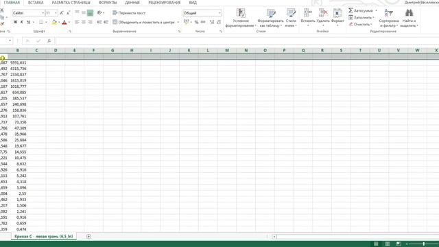
Task: Add a new sheet with plus button
Action: point(88,237)
